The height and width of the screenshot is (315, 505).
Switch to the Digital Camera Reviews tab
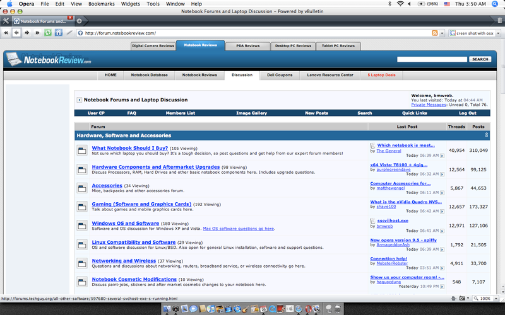pyautogui.click(x=153, y=46)
